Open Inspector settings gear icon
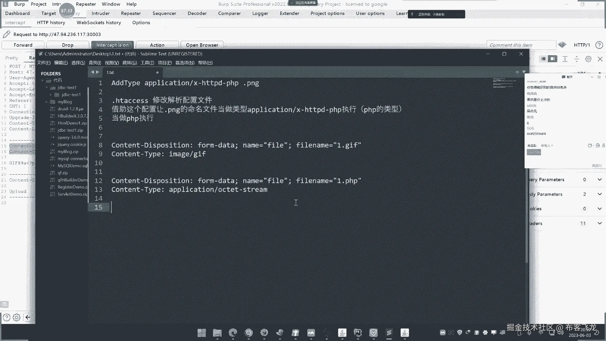Screen dimensions: 606x341 588,59
